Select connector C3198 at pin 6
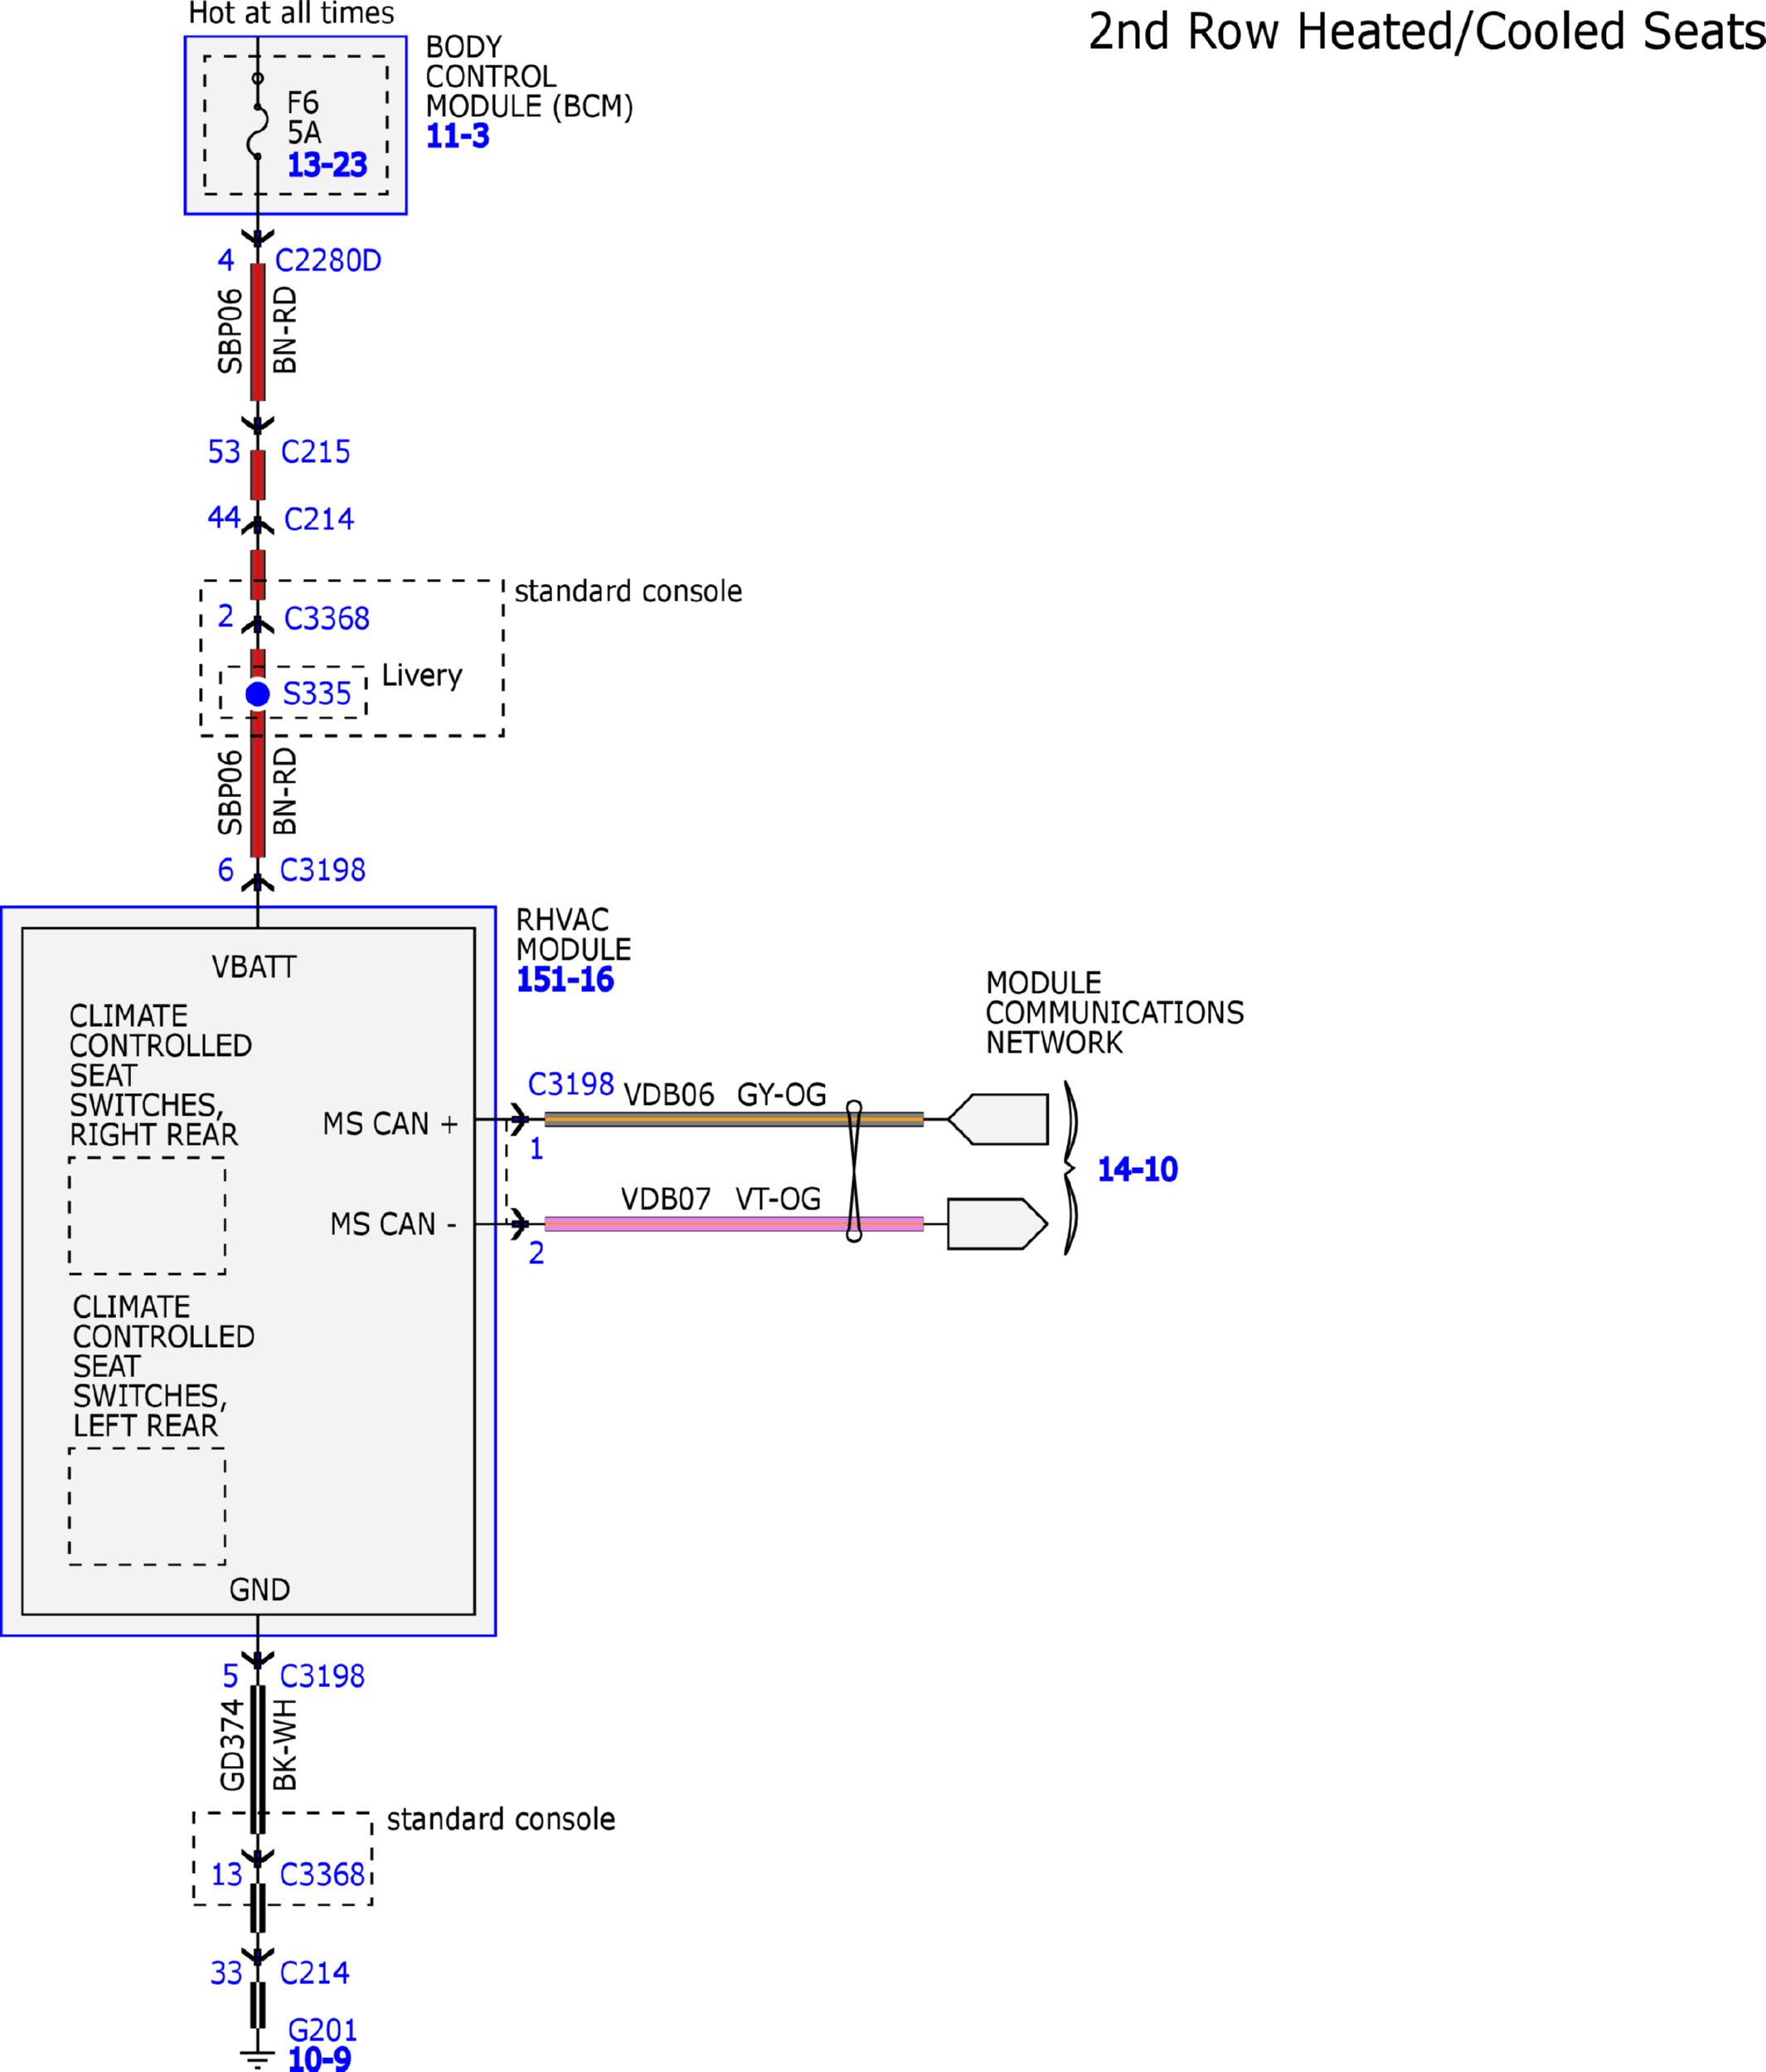 (x=323, y=870)
